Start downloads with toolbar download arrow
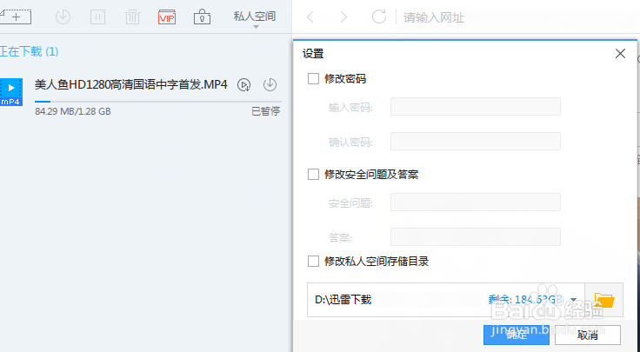The width and height of the screenshot is (640, 352). [x=63, y=17]
